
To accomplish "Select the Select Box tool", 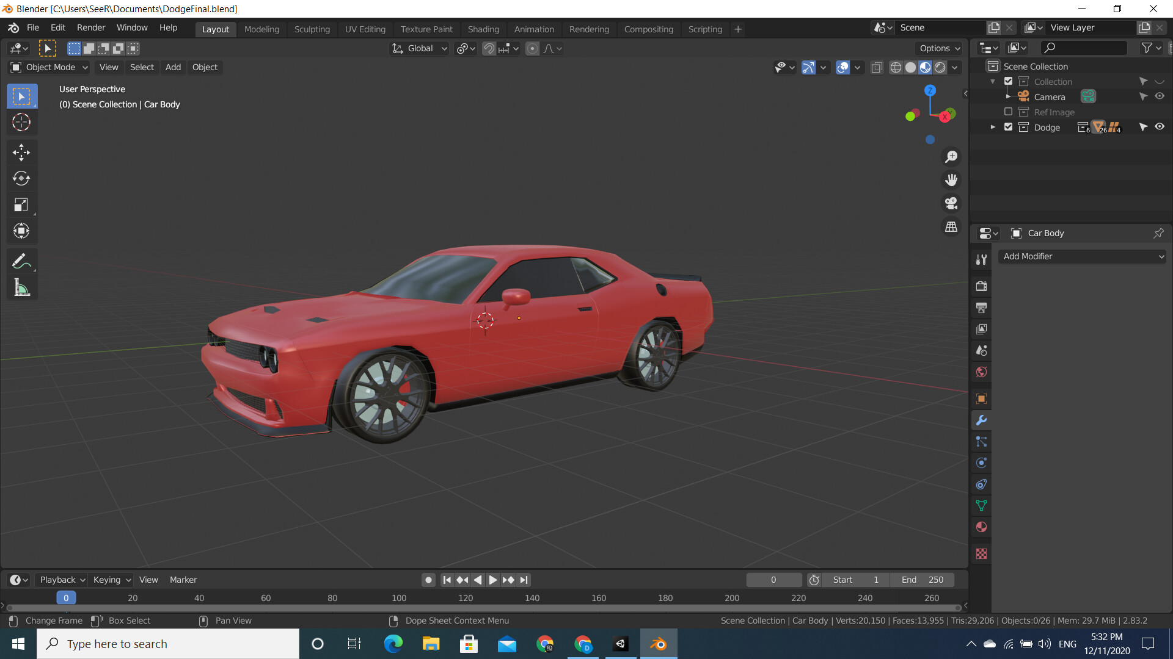I will [x=22, y=96].
